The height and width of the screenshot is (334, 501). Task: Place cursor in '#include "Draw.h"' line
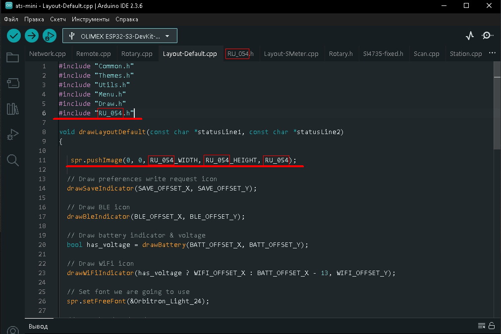pos(92,104)
